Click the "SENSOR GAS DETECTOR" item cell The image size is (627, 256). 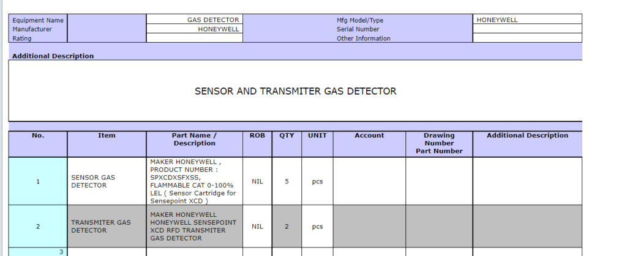click(x=107, y=181)
